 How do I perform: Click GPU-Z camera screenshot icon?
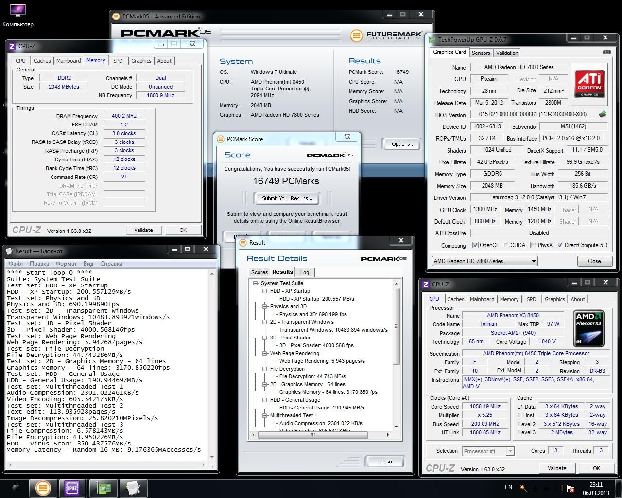[x=606, y=52]
